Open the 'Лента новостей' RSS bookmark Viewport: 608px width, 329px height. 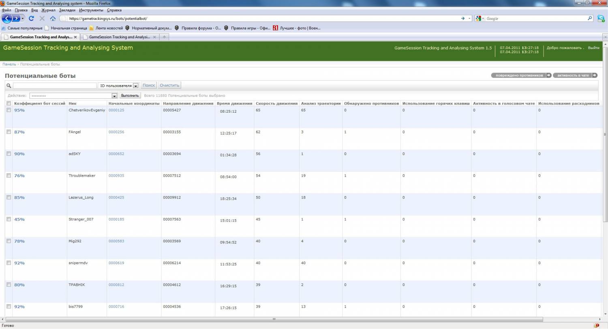pyautogui.click(x=106, y=28)
